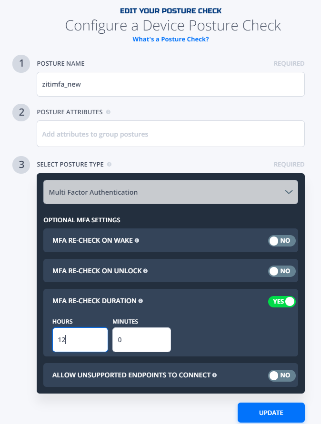
Task: Select the Minutes input field
Action: (141, 340)
